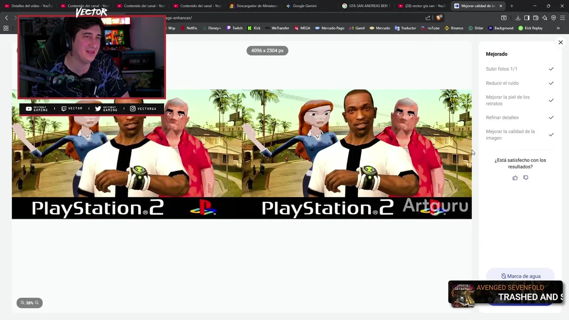Open the Disney+ bookmark
The width and height of the screenshot is (569, 320).
tap(211, 28)
